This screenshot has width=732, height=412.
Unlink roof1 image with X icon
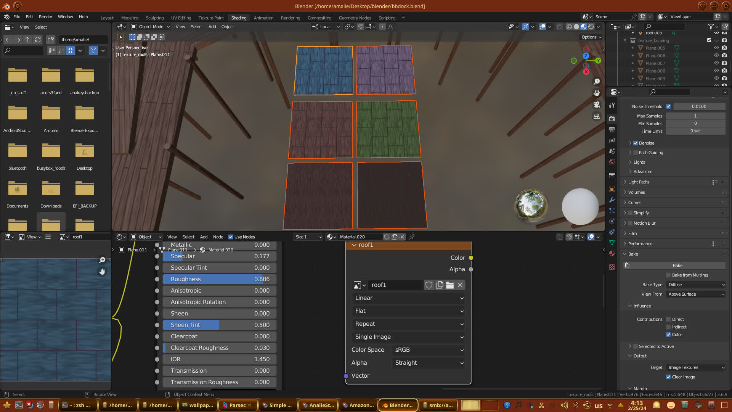pos(460,285)
